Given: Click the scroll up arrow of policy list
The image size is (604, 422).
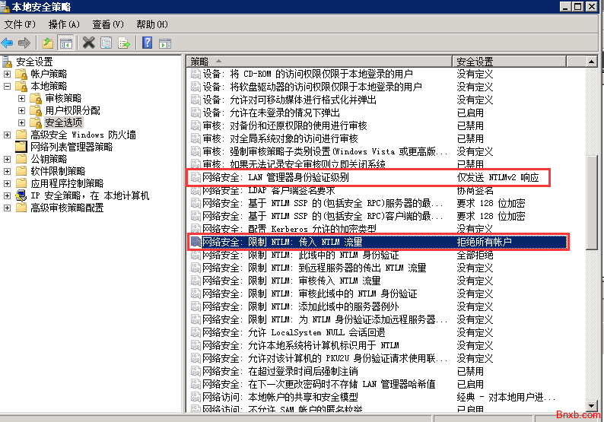Looking at the screenshot, I should (591, 62).
